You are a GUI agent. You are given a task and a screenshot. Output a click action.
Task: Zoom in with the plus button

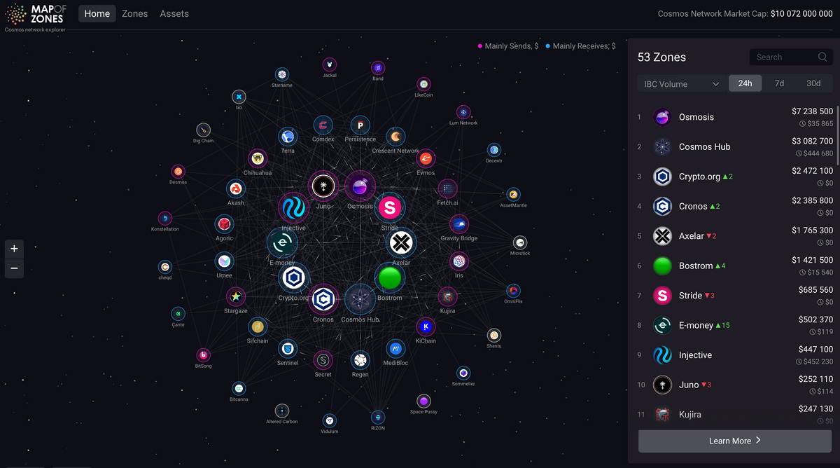click(14, 249)
